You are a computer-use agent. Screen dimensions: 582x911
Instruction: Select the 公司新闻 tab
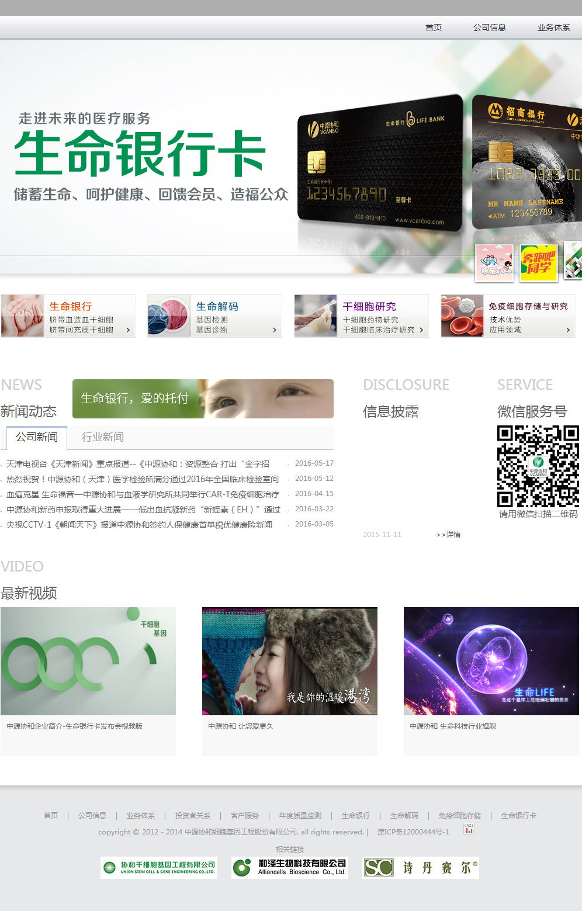(37, 437)
